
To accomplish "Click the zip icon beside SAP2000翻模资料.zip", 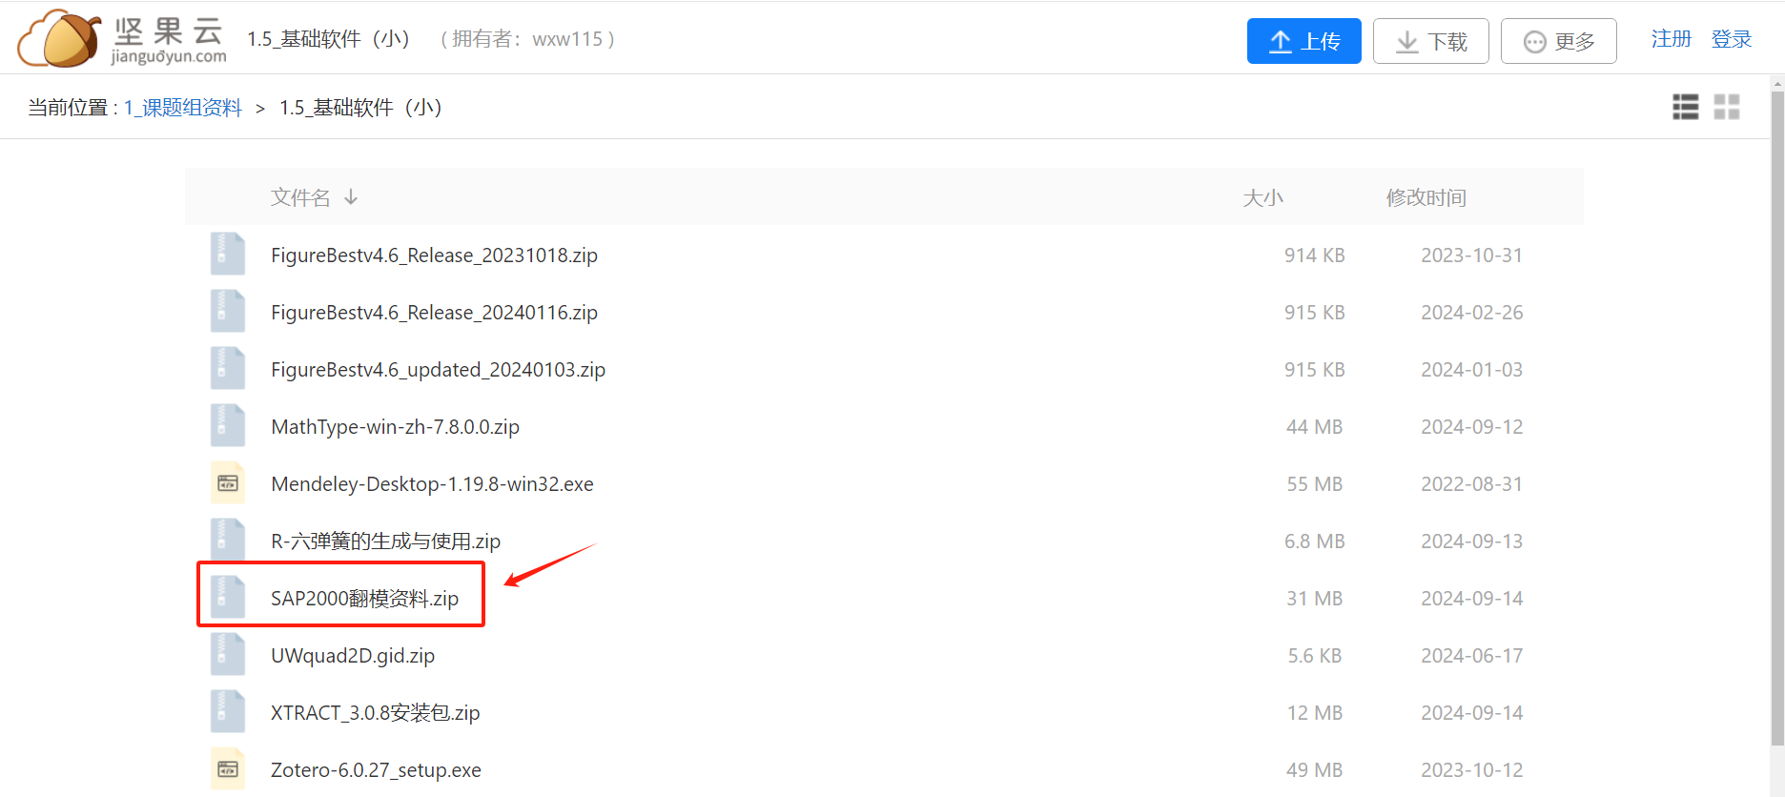I will 228,598.
